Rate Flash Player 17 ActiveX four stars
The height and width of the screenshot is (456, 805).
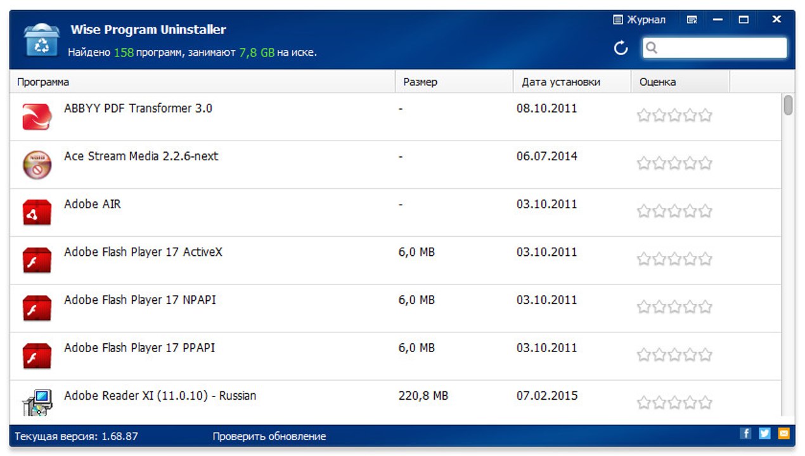(690, 259)
